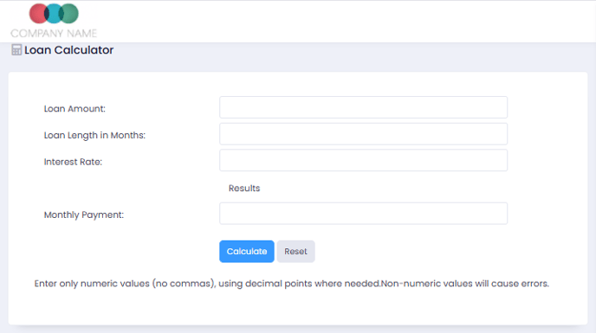
Task: Select the Loan Calculator page heading
Action: [68, 50]
